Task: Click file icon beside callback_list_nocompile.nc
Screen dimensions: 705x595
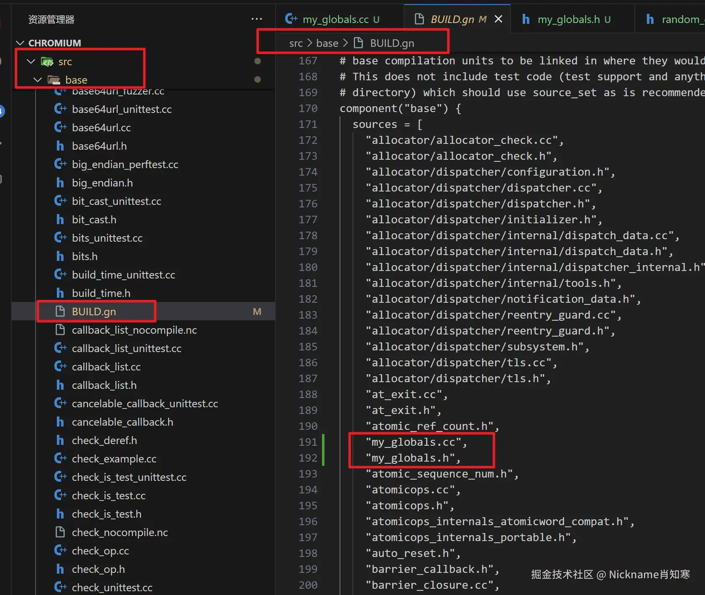Action: [60, 330]
